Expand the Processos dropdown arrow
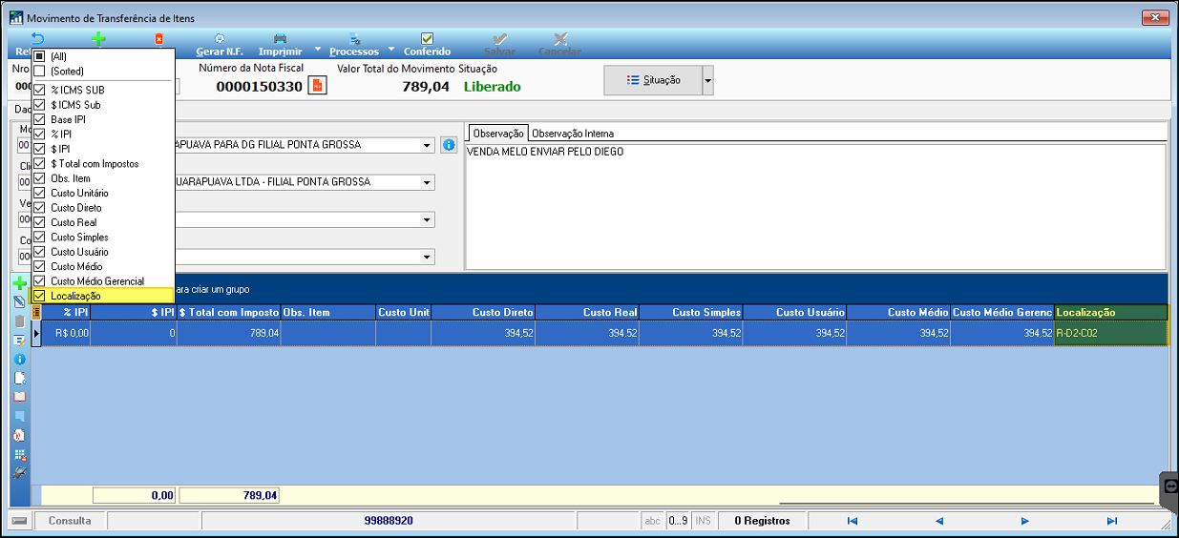This screenshot has height=538, width=1179. pos(391,51)
